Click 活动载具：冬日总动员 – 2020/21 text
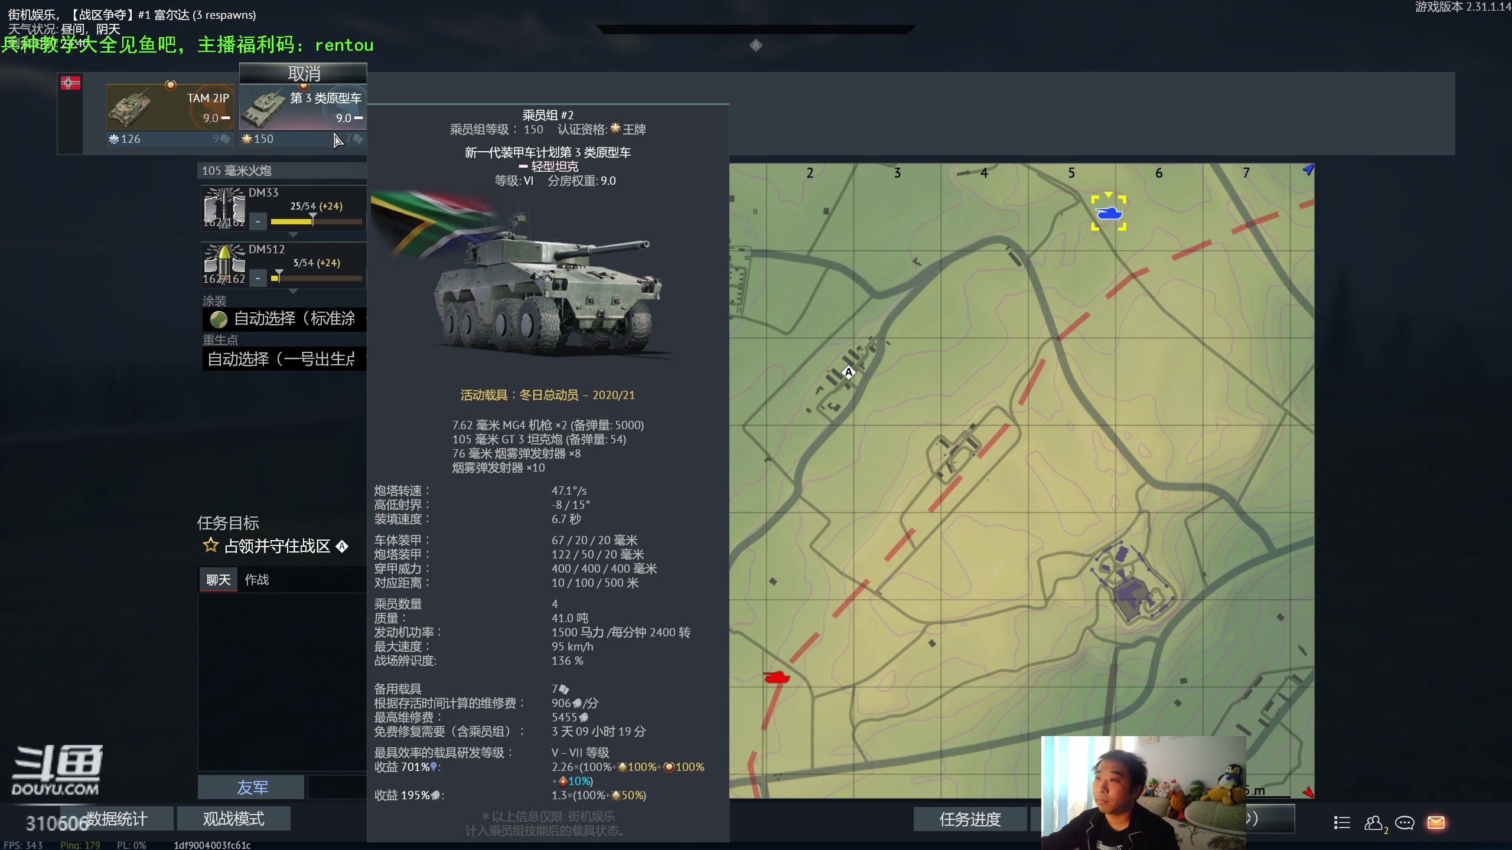The image size is (1512, 850). pos(548,395)
